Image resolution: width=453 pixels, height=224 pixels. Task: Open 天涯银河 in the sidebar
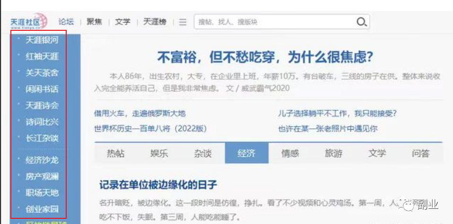pos(42,40)
